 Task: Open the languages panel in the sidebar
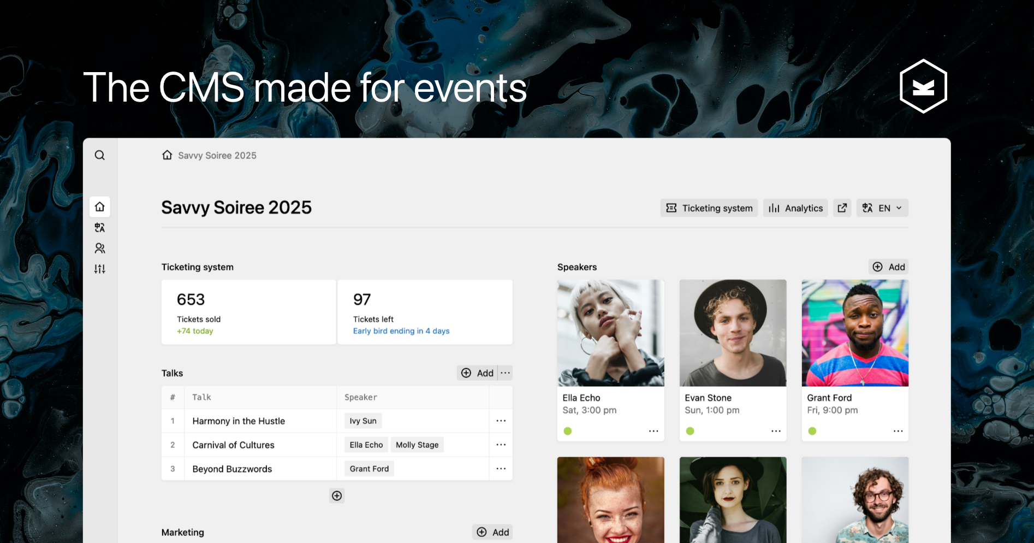[x=100, y=227]
